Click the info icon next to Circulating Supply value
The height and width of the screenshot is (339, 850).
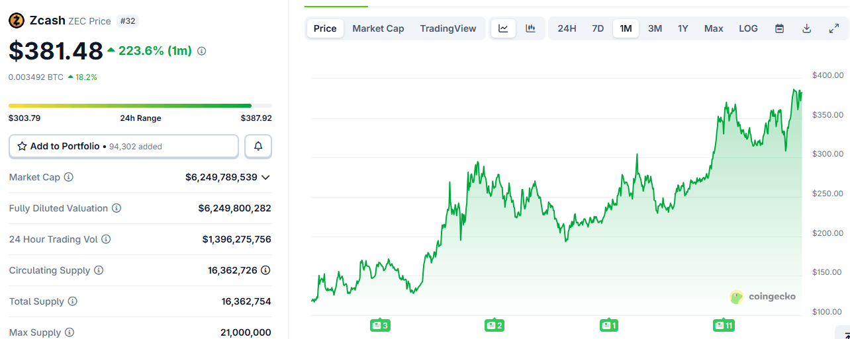[265, 270]
